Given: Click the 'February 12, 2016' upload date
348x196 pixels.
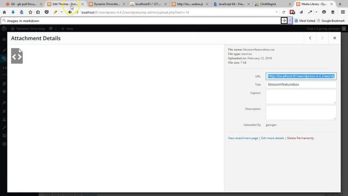Looking at the screenshot, I should tap(260, 58).
